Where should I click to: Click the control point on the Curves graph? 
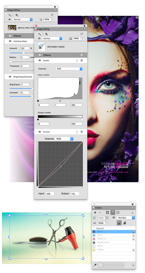coord(61,167)
